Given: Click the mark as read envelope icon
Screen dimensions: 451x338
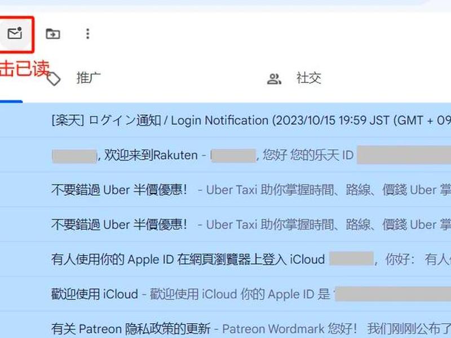Looking at the screenshot, I should 15,33.
